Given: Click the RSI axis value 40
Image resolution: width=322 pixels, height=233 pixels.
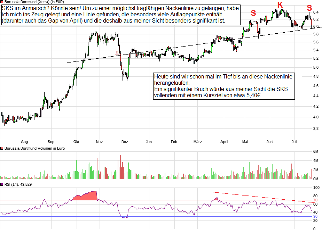Looking at the screenshot, I should pyautogui.click(x=315, y=212).
